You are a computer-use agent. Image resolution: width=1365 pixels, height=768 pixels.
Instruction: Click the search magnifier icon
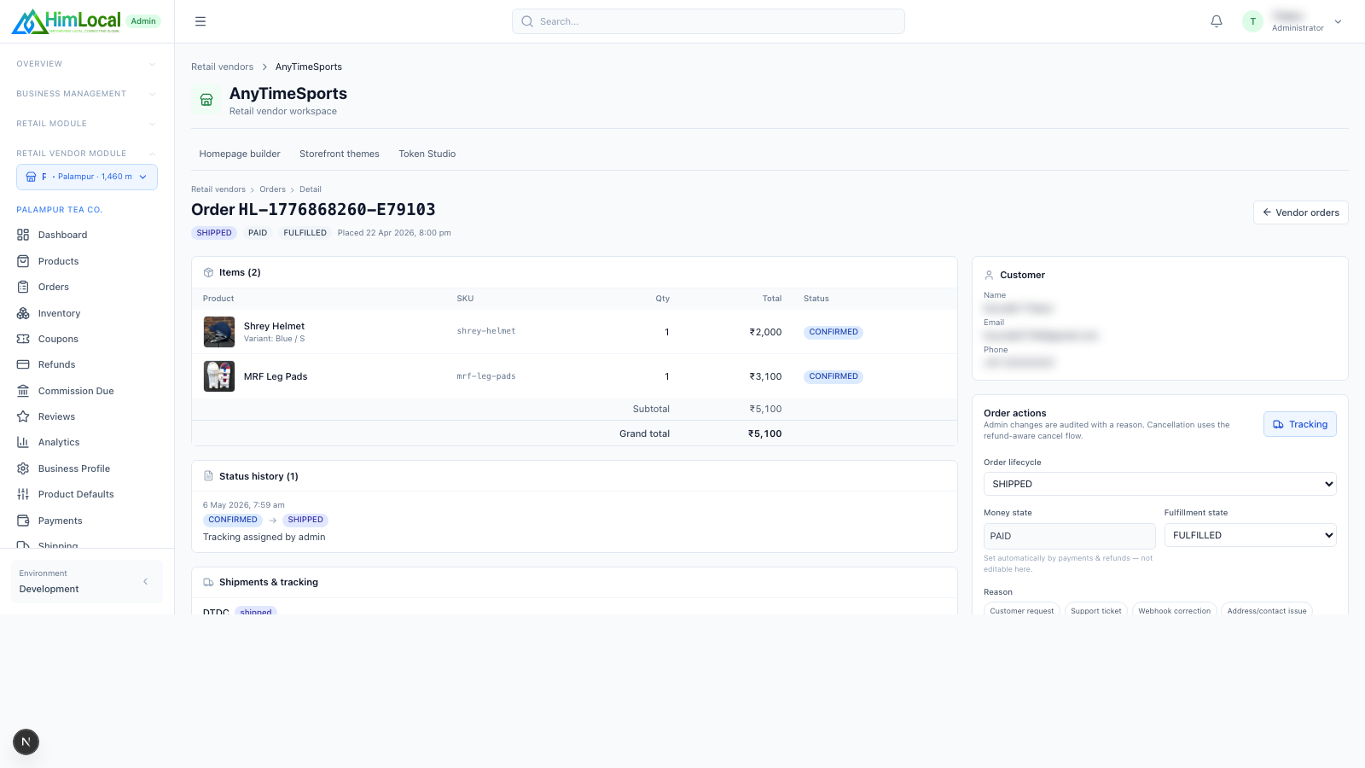coord(527,21)
